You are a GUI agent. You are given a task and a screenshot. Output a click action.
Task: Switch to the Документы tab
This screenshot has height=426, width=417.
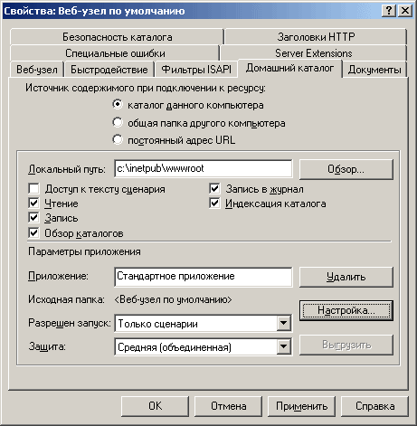tap(374, 70)
